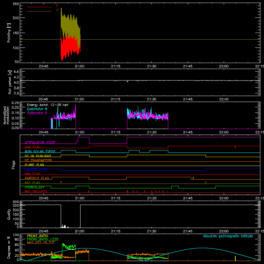The width and height of the screenshot is (264, 264).
Task: Click the Pointing axis title
Action: pyautogui.click(x=9, y=33)
